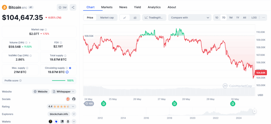The width and height of the screenshot is (271, 124).
Task: Click the #1 rank badge
Action: (31, 8)
